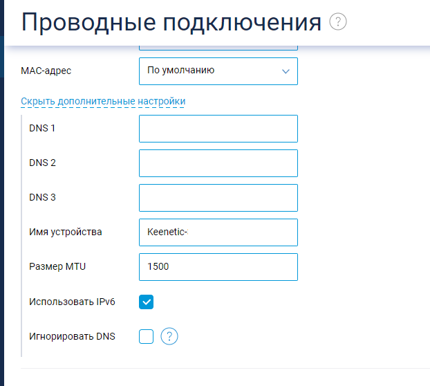Uncheck the Использовать IPv6 checkbox
The image size is (430, 386).
pos(146,302)
